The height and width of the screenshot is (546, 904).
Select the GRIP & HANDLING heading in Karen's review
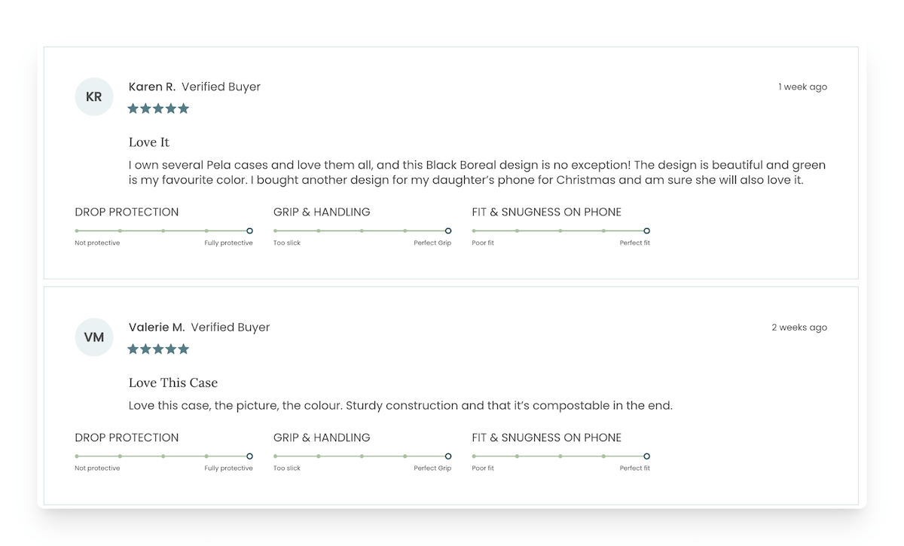coord(322,212)
